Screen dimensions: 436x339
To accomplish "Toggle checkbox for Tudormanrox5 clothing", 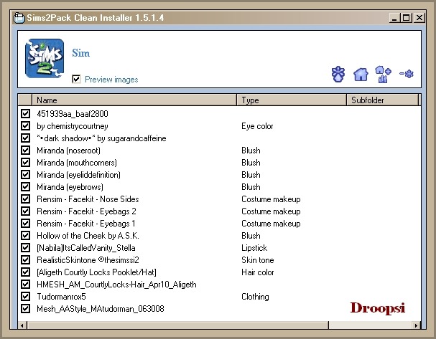I will pos(26,297).
